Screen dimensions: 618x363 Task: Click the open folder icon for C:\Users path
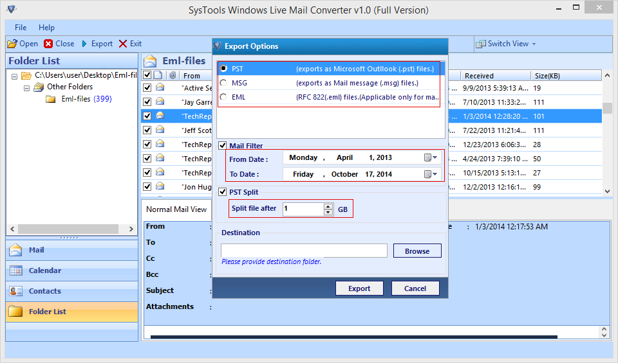26,76
